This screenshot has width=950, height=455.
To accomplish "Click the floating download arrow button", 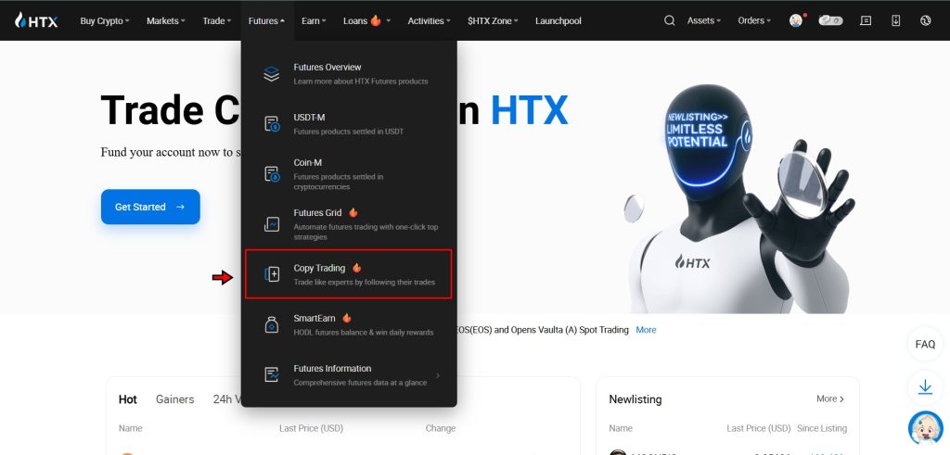I will click(925, 387).
